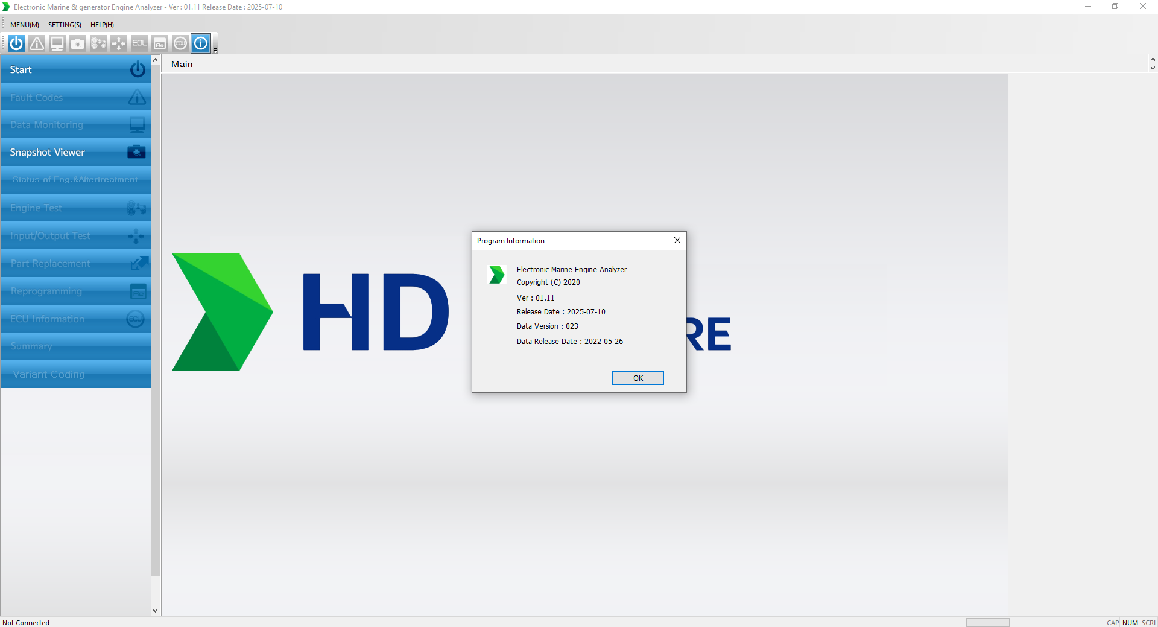Image resolution: width=1158 pixels, height=627 pixels.
Task: Click the 'Main' panel title
Action: click(x=182, y=64)
